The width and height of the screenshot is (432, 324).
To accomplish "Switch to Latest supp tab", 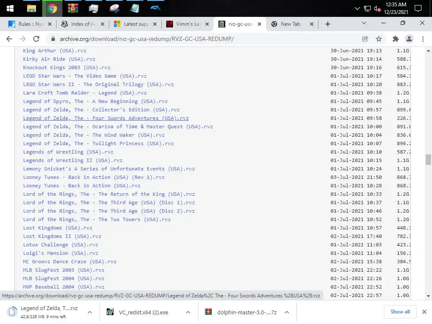I will [x=136, y=24].
